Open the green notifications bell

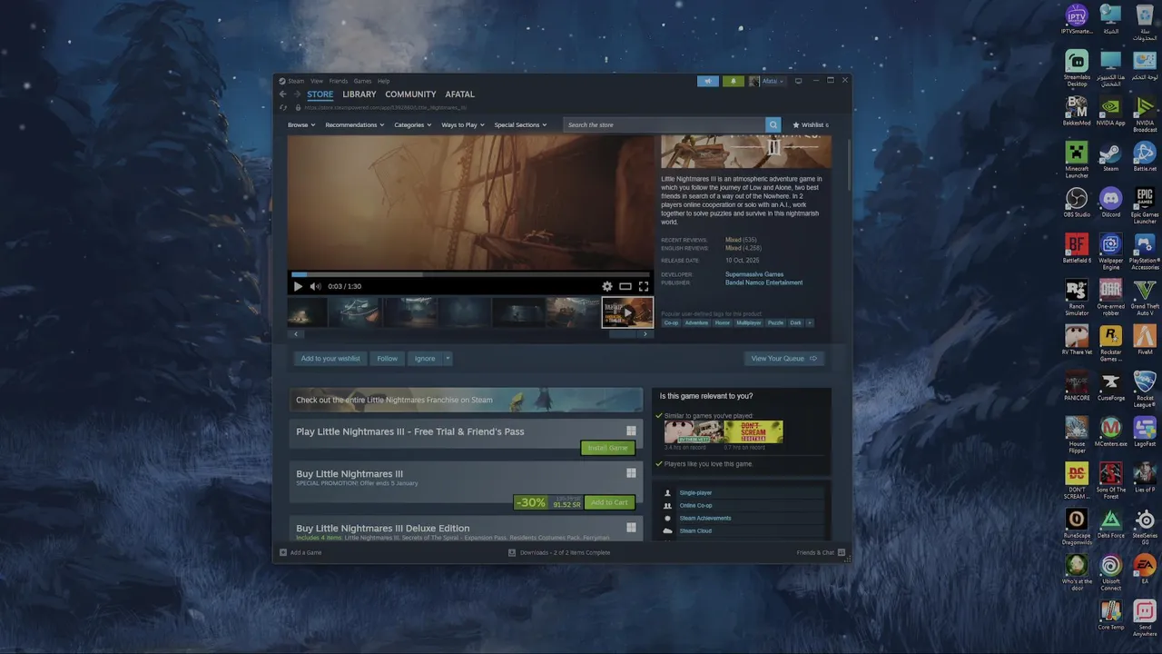(734, 81)
